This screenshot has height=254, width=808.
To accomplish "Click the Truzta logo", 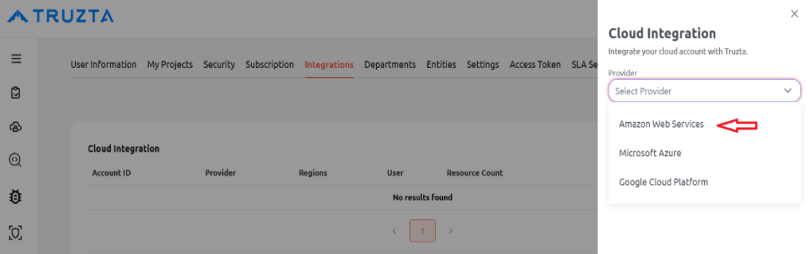I will click(x=61, y=16).
